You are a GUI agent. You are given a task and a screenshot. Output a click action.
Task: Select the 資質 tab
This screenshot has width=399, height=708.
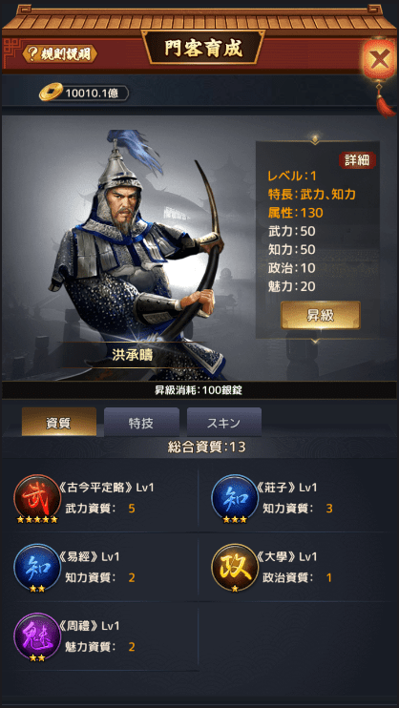coord(59,423)
